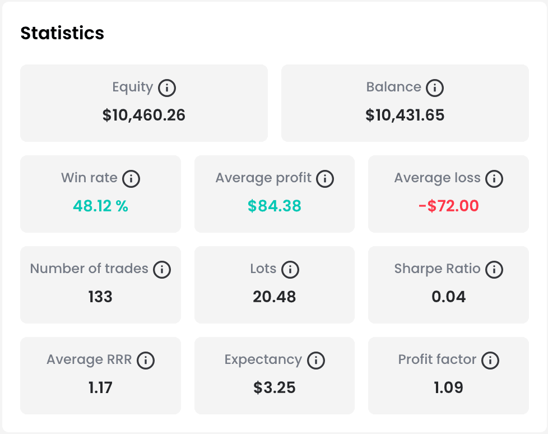Click the Win rate percentage value
The width and height of the screenshot is (548, 434).
pos(100,206)
